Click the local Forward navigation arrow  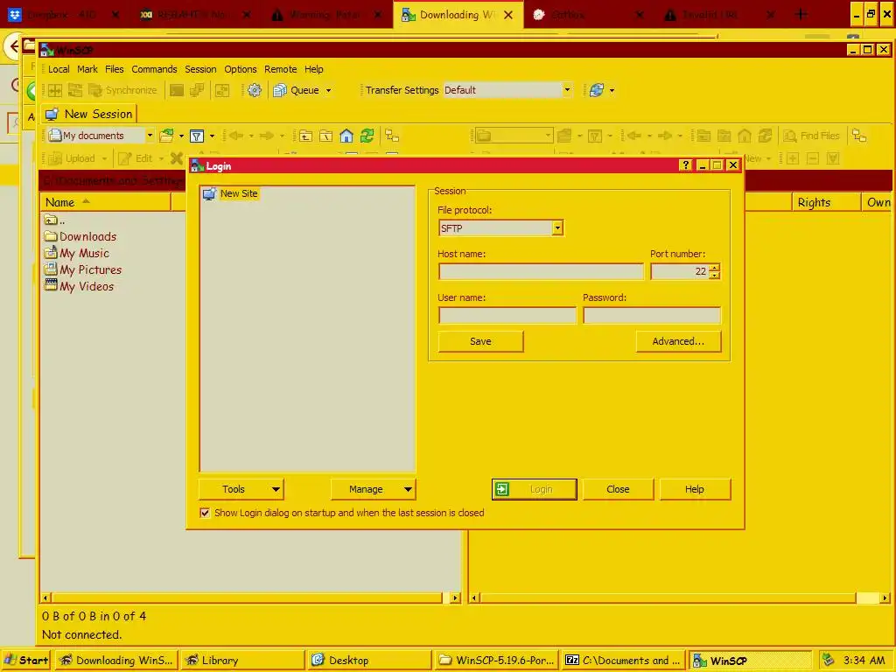click(266, 136)
